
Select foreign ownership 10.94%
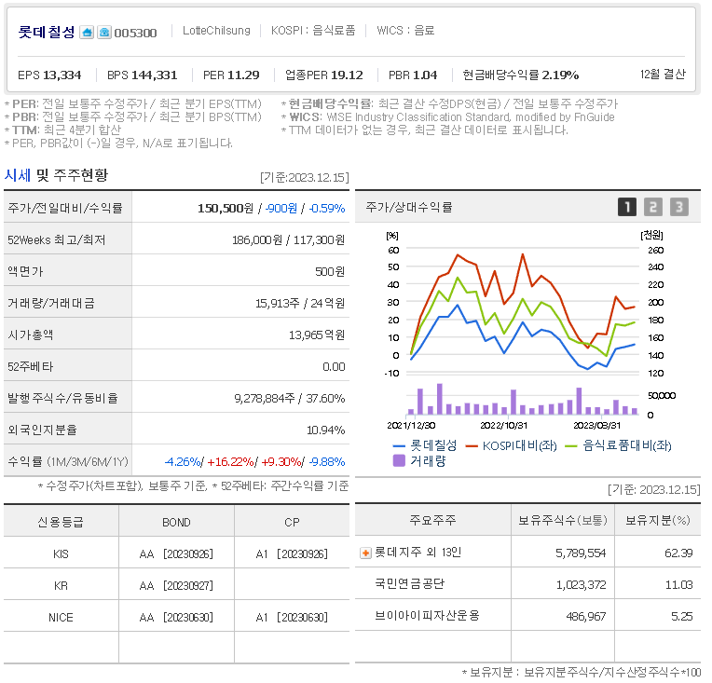pyautogui.click(x=325, y=430)
